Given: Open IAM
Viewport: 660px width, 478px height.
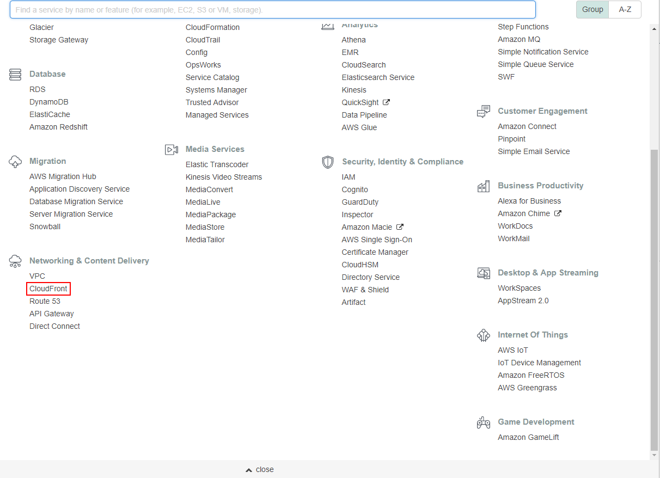Looking at the screenshot, I should click(x=349, y=177).
